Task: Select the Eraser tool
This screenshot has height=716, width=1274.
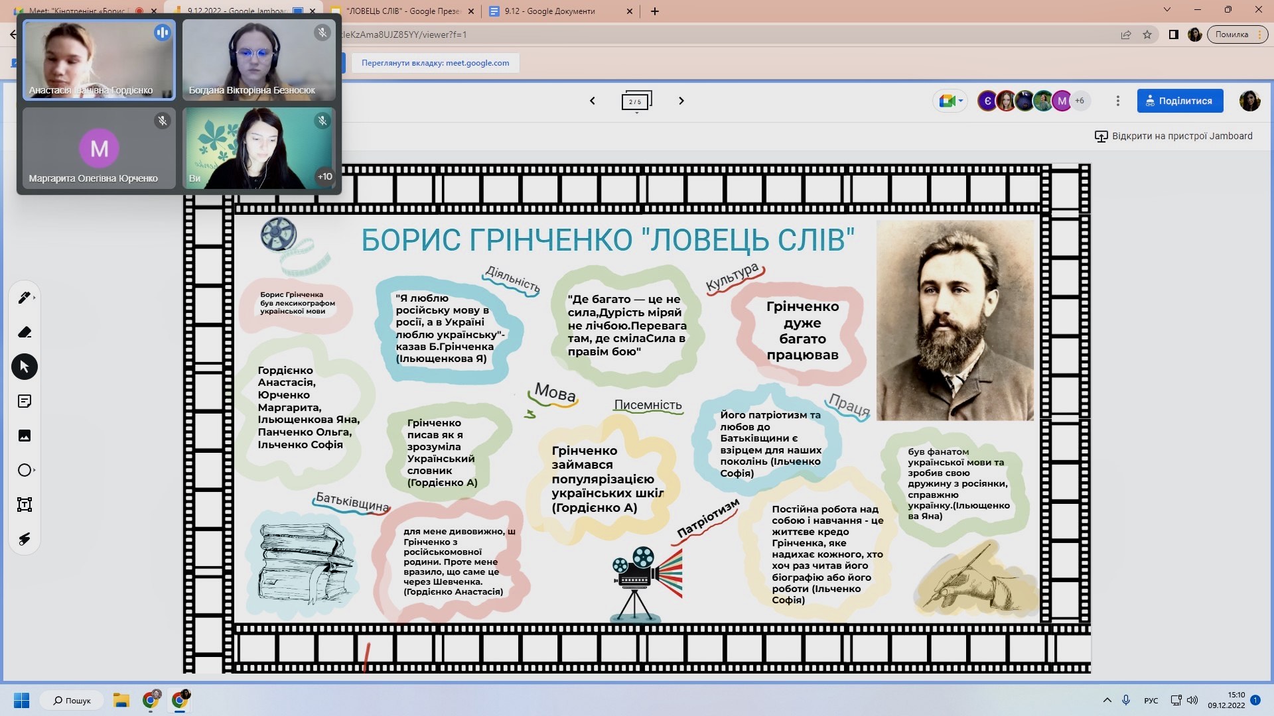Action: (x=25, y=332)
